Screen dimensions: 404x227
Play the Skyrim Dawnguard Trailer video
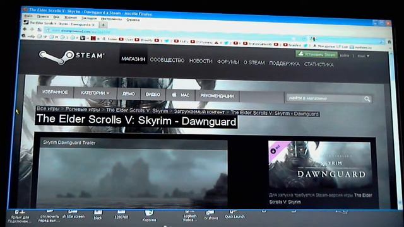click(x=133, y=178)
